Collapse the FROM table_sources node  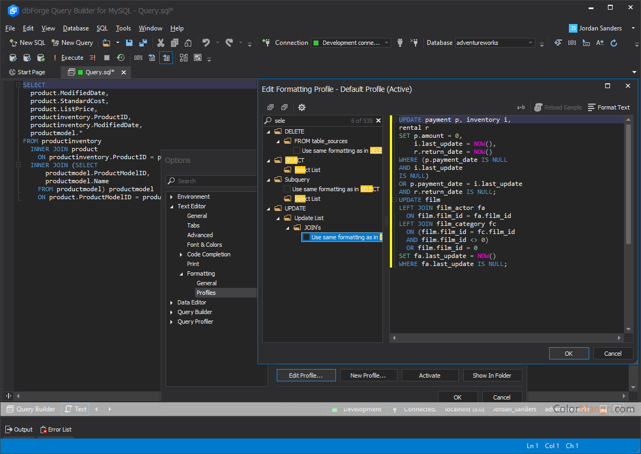pyautogui.click(x=278, y=141)
